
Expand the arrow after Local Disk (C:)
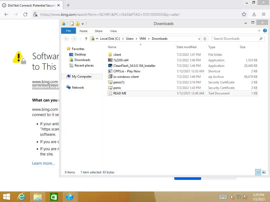(123, 39)
